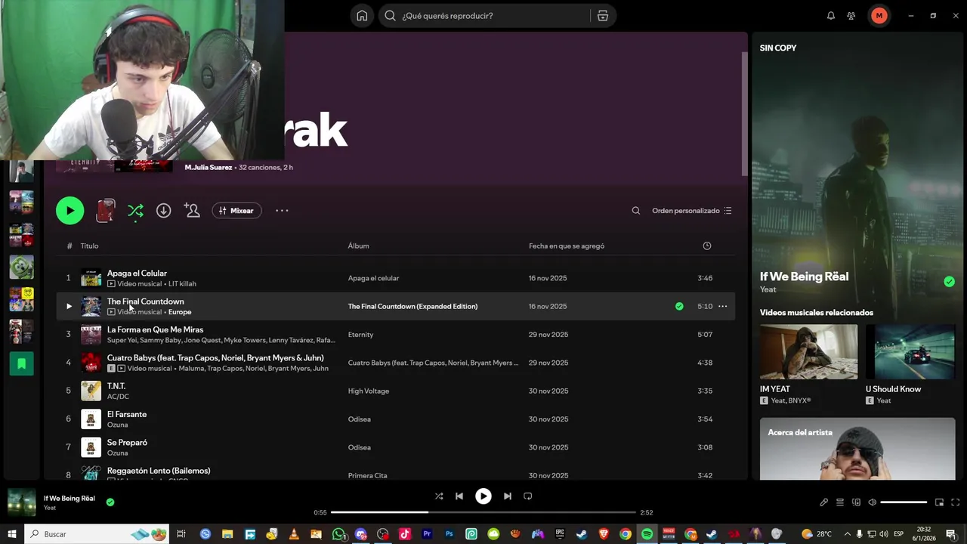
Task: Open the 'Orden personalizado' sort dropdown
Action: coord(692,211)
